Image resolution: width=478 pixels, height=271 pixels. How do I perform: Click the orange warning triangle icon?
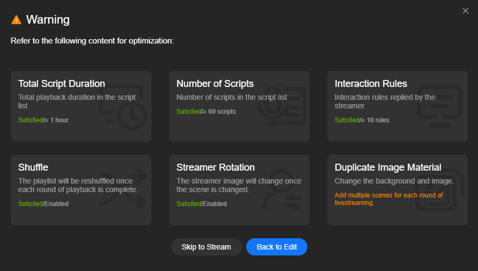tap(16, 20)
